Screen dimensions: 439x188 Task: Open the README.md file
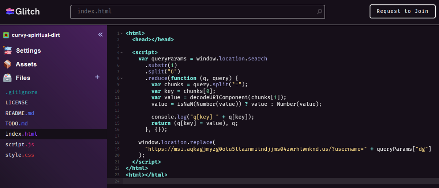[x=20, y=113]
